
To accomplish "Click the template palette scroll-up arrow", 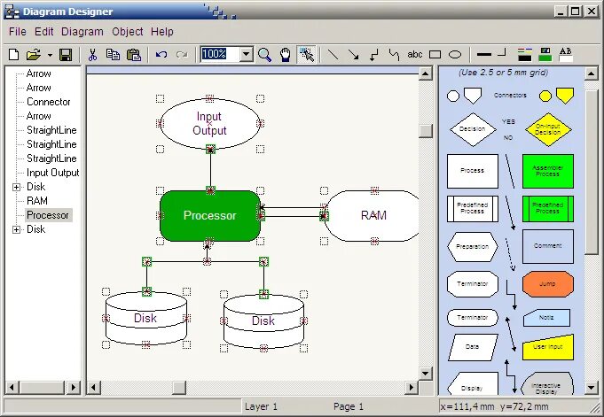I will 591,73.
